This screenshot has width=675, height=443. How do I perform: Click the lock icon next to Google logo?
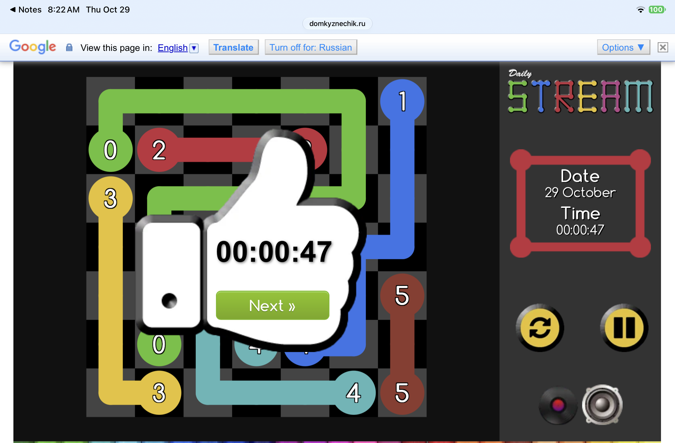point(69,47)
